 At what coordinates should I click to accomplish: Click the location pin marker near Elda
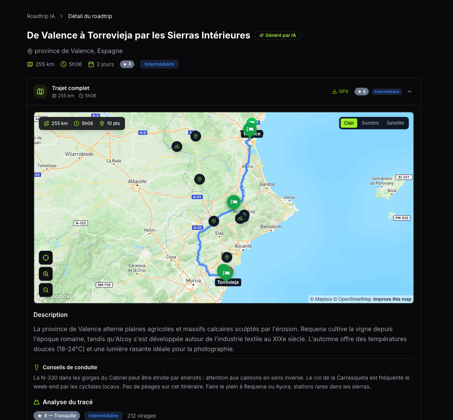coord(214,221)
